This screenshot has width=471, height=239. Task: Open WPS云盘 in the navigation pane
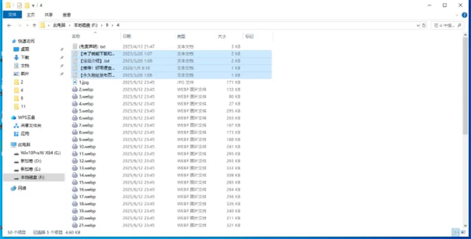coord(26,118)
